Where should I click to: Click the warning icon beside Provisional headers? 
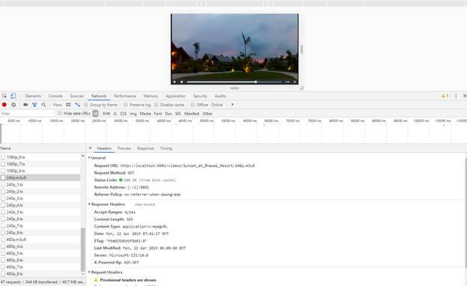pyautogui.click(x=96, y=280)
